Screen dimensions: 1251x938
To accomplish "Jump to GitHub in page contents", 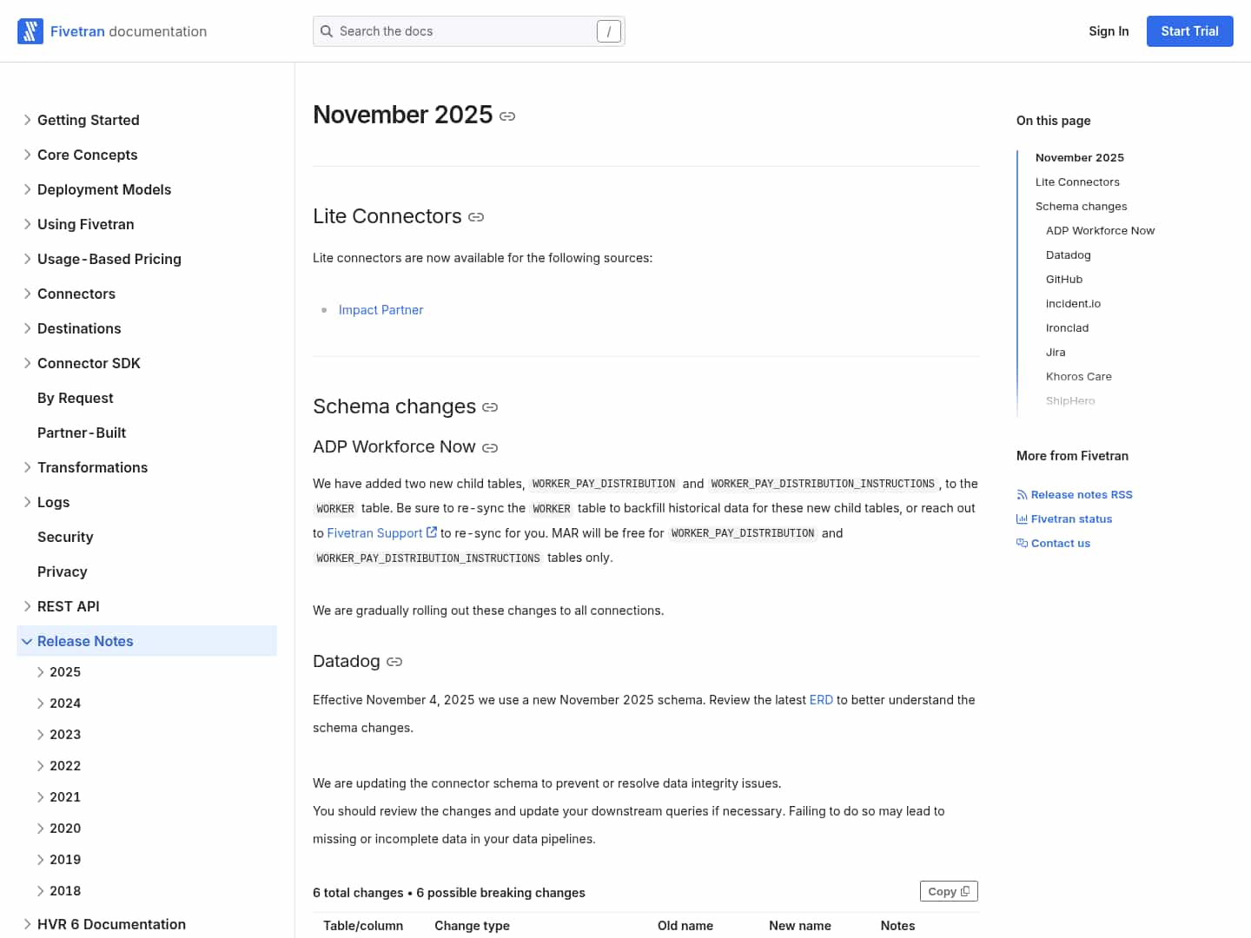I will [1064, 280].
